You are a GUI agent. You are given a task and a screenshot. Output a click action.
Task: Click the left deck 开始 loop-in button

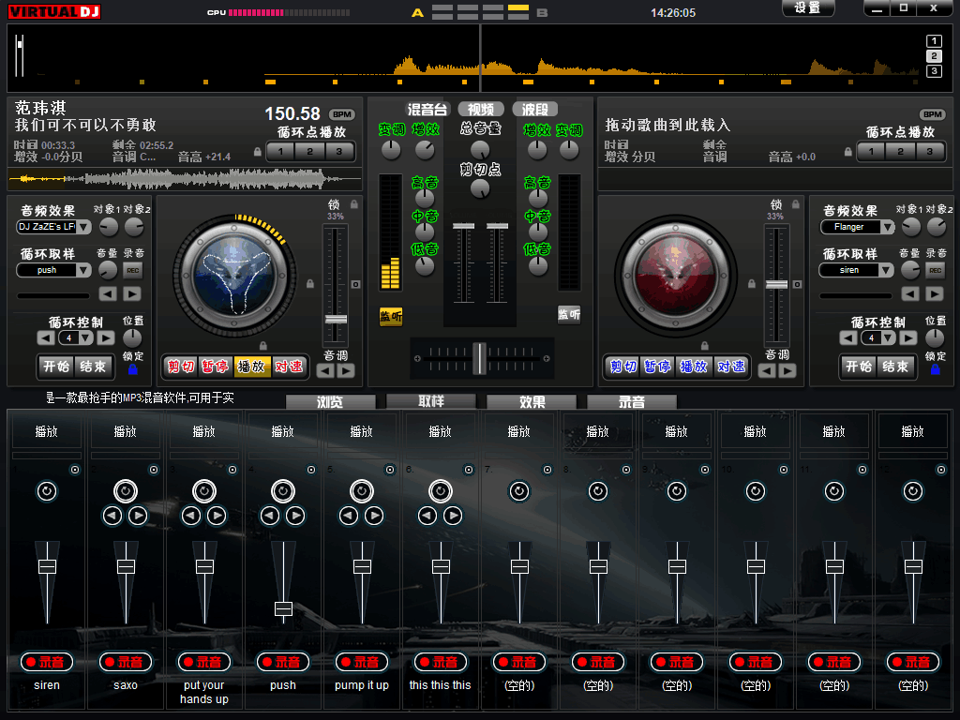pos(56,367)
